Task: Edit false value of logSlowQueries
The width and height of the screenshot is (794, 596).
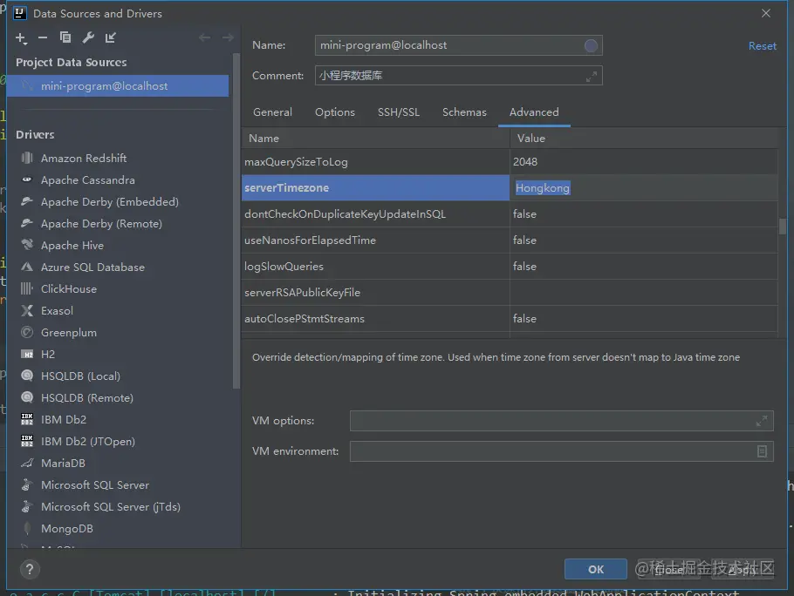Action: (x=644, y=267)
